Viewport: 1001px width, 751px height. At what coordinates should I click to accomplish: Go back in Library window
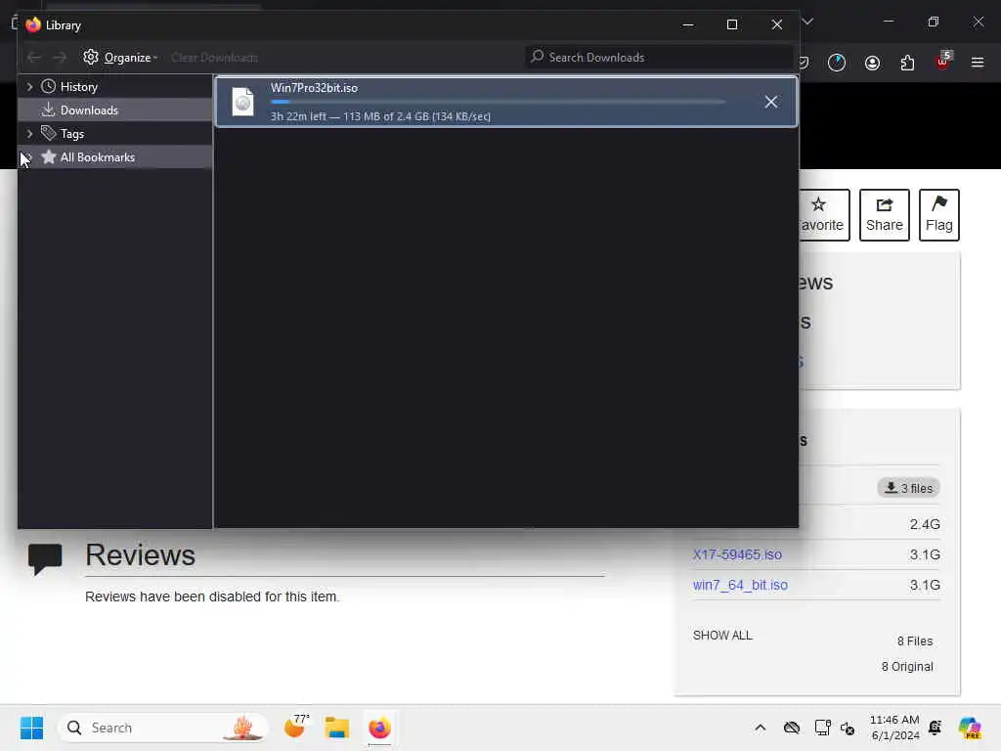[34, 58]
